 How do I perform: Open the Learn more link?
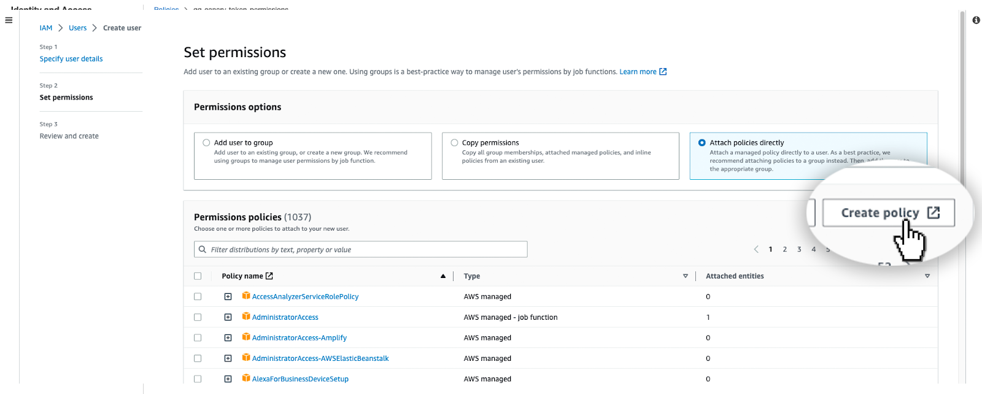638,72
